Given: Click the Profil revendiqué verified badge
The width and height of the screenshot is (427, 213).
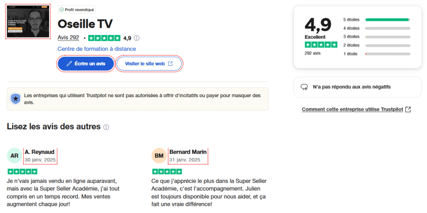Looking at the screenshot, I should click(77, 10).
